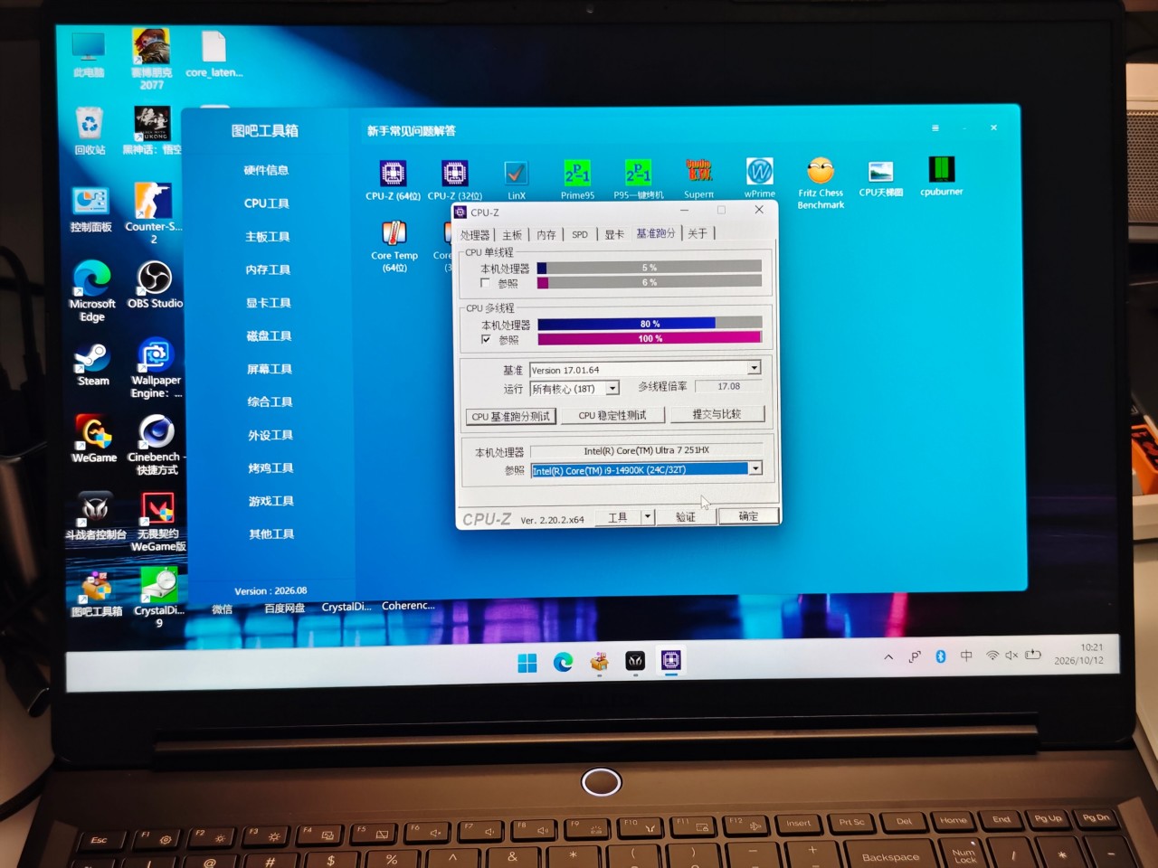Open Fritz Chess Benchmark
1158x868 pixels.
pos(821,184)
